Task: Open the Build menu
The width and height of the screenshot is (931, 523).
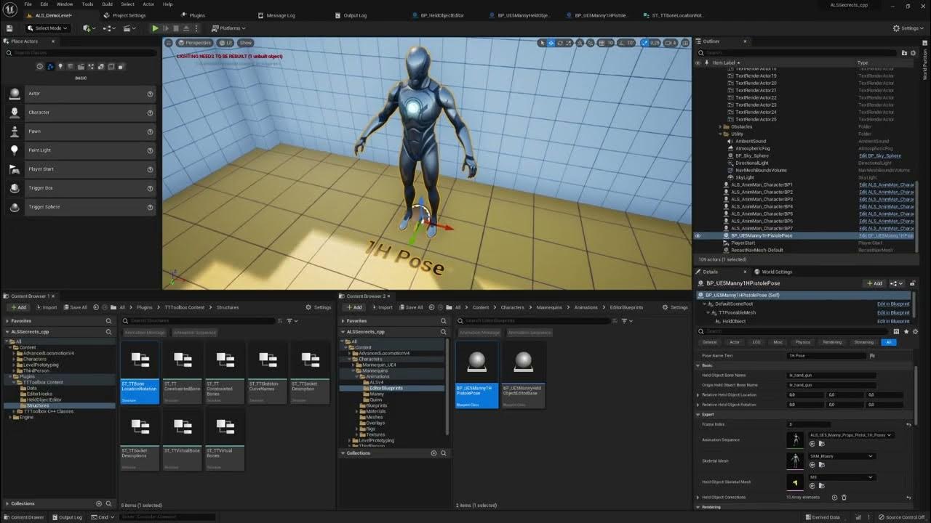Action: point(107,4)
